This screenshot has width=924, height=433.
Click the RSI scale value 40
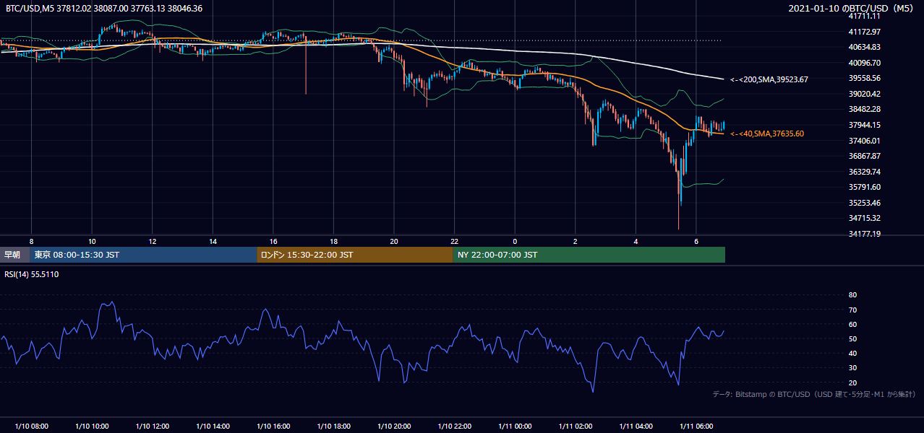[852, 353]
